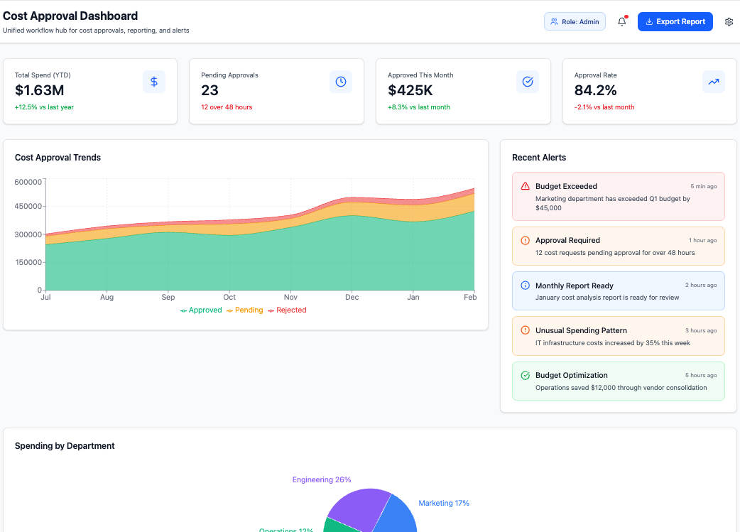Viewport: 740px width, 532px height.
Task: Click the Export Report button
Action: (675, 21)
